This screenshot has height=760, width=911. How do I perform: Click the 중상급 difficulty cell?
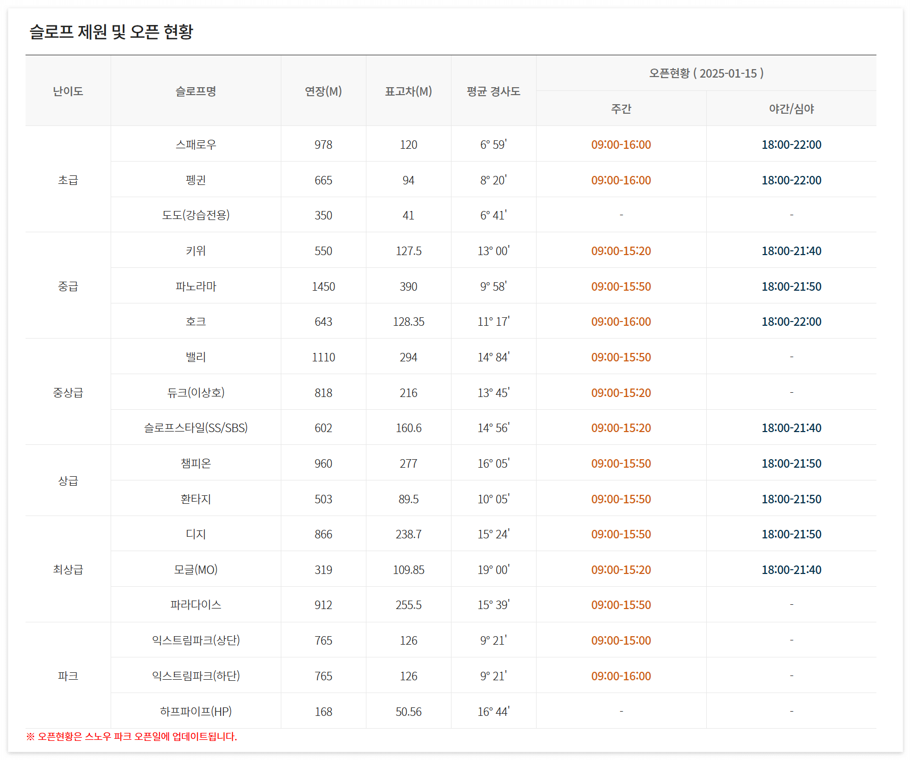pos(68,392)
